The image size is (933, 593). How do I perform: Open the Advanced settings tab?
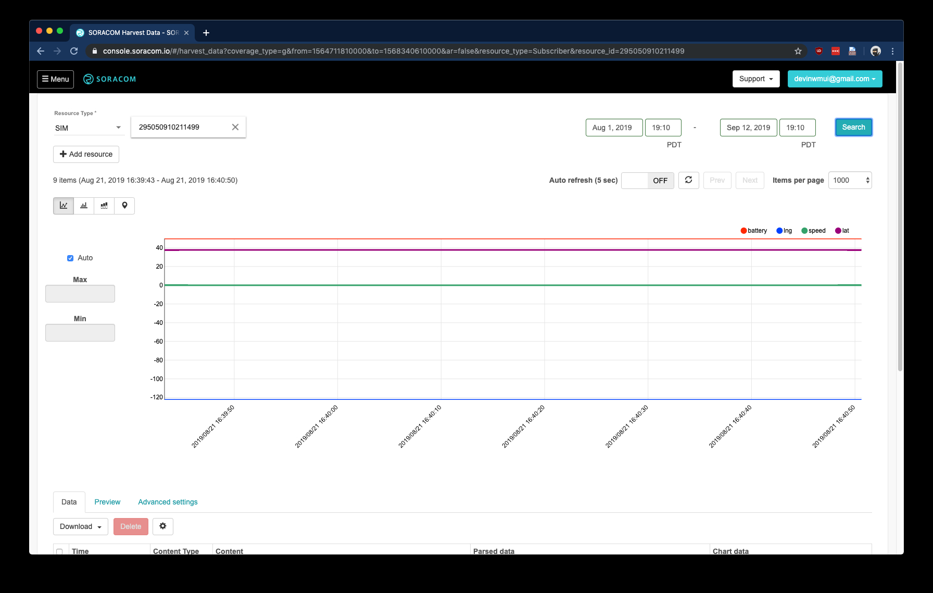(168, 502)
